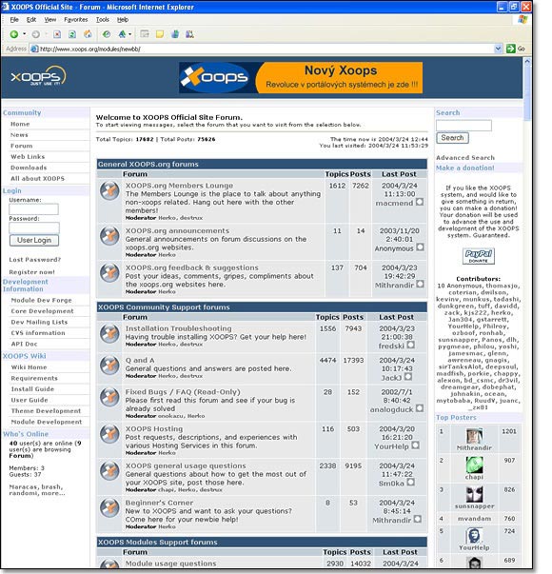Viewport: 552px width, 574px height.
Task: Click the Q and A forum icon
Action: pyautogui.click(x=109, y=366)
